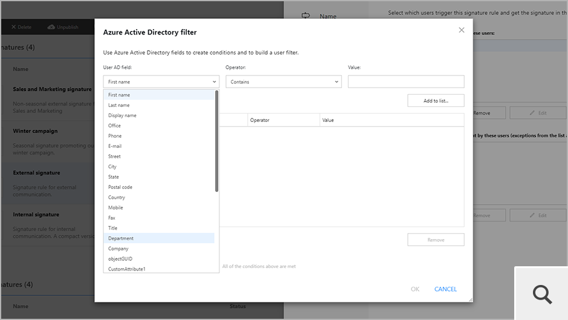Pick Phone from the field list

[x=159, y=136]
